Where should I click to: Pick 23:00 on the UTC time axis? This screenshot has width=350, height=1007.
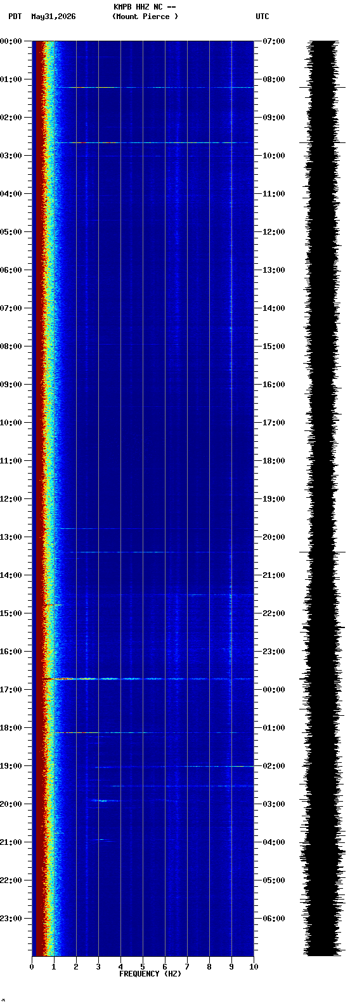pos(274,652)
